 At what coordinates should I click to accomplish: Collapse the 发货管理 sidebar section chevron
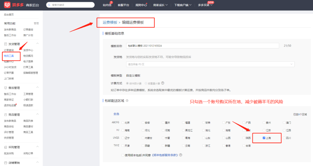coord(37,44)
